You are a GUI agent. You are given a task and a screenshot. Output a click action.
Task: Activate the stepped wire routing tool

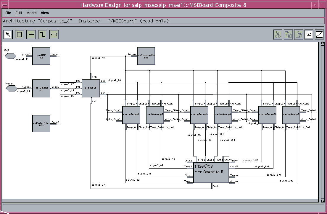click(43, 35)
